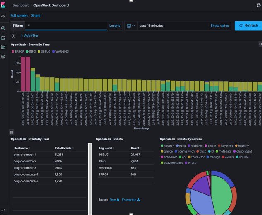The image size is (262, 215).
Task: Click large green neutron pie slice
Action: pos(222,195)
